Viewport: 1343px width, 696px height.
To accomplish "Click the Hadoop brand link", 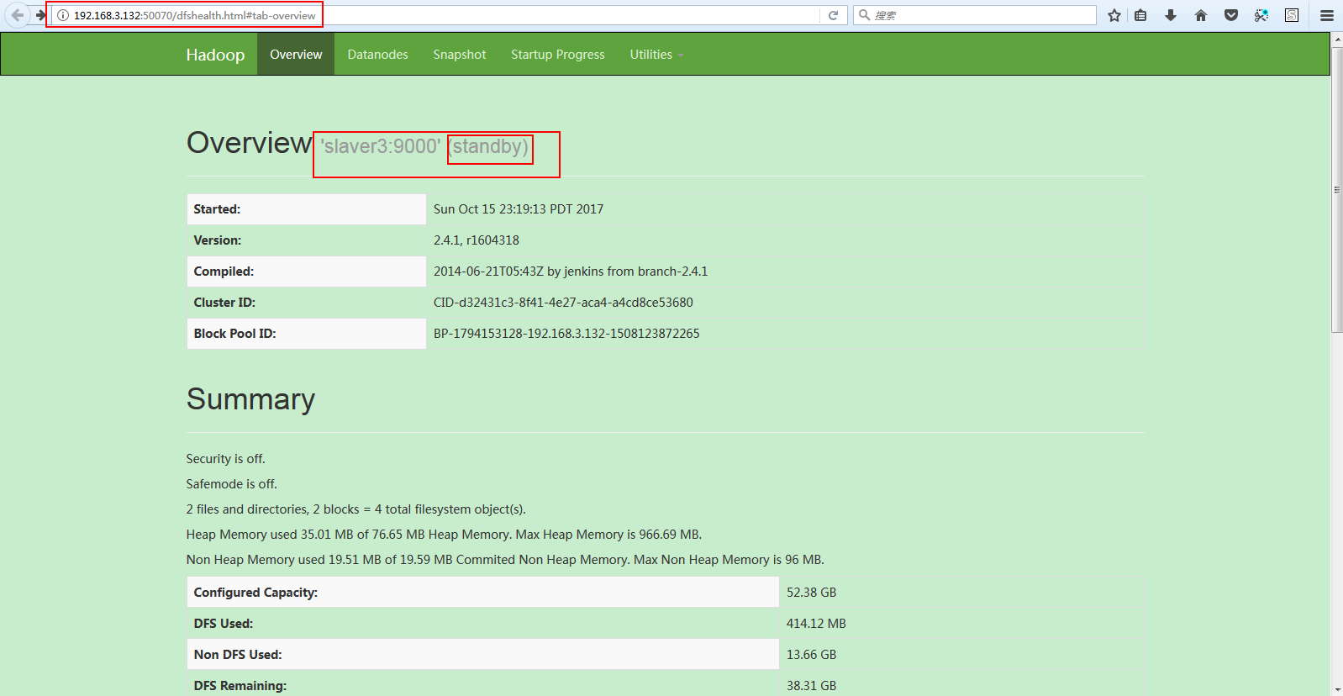I will (x=215, y=55).
